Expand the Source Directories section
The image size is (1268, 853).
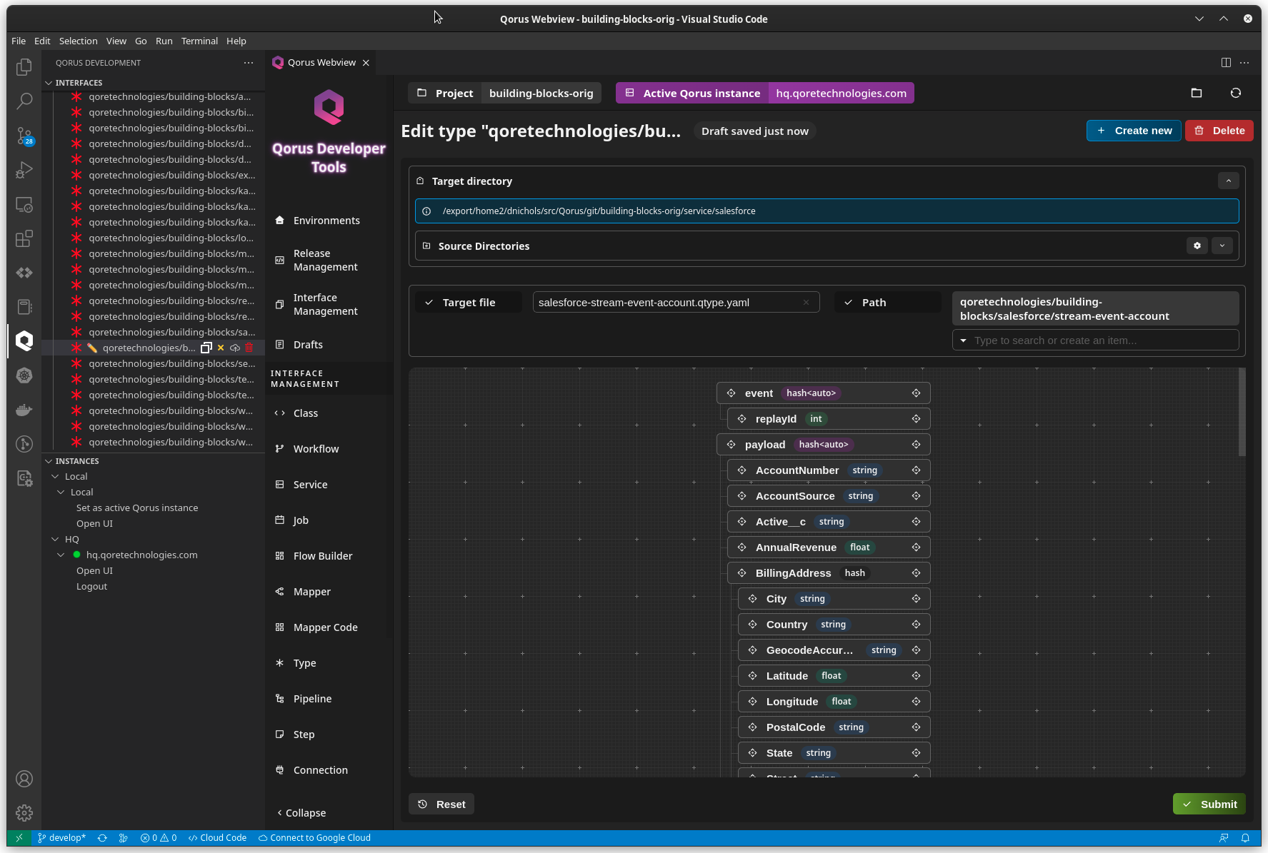click(x=1222, y=246)
